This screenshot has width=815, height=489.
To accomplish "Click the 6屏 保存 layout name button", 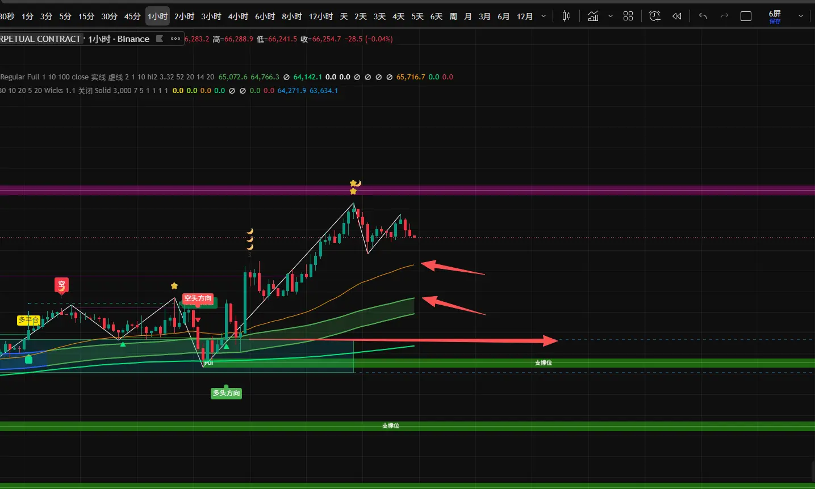I will [x=775, y=17].
